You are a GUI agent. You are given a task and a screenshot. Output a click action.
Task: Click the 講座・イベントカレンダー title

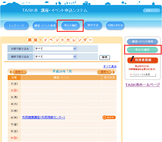(x=60, y=40)
